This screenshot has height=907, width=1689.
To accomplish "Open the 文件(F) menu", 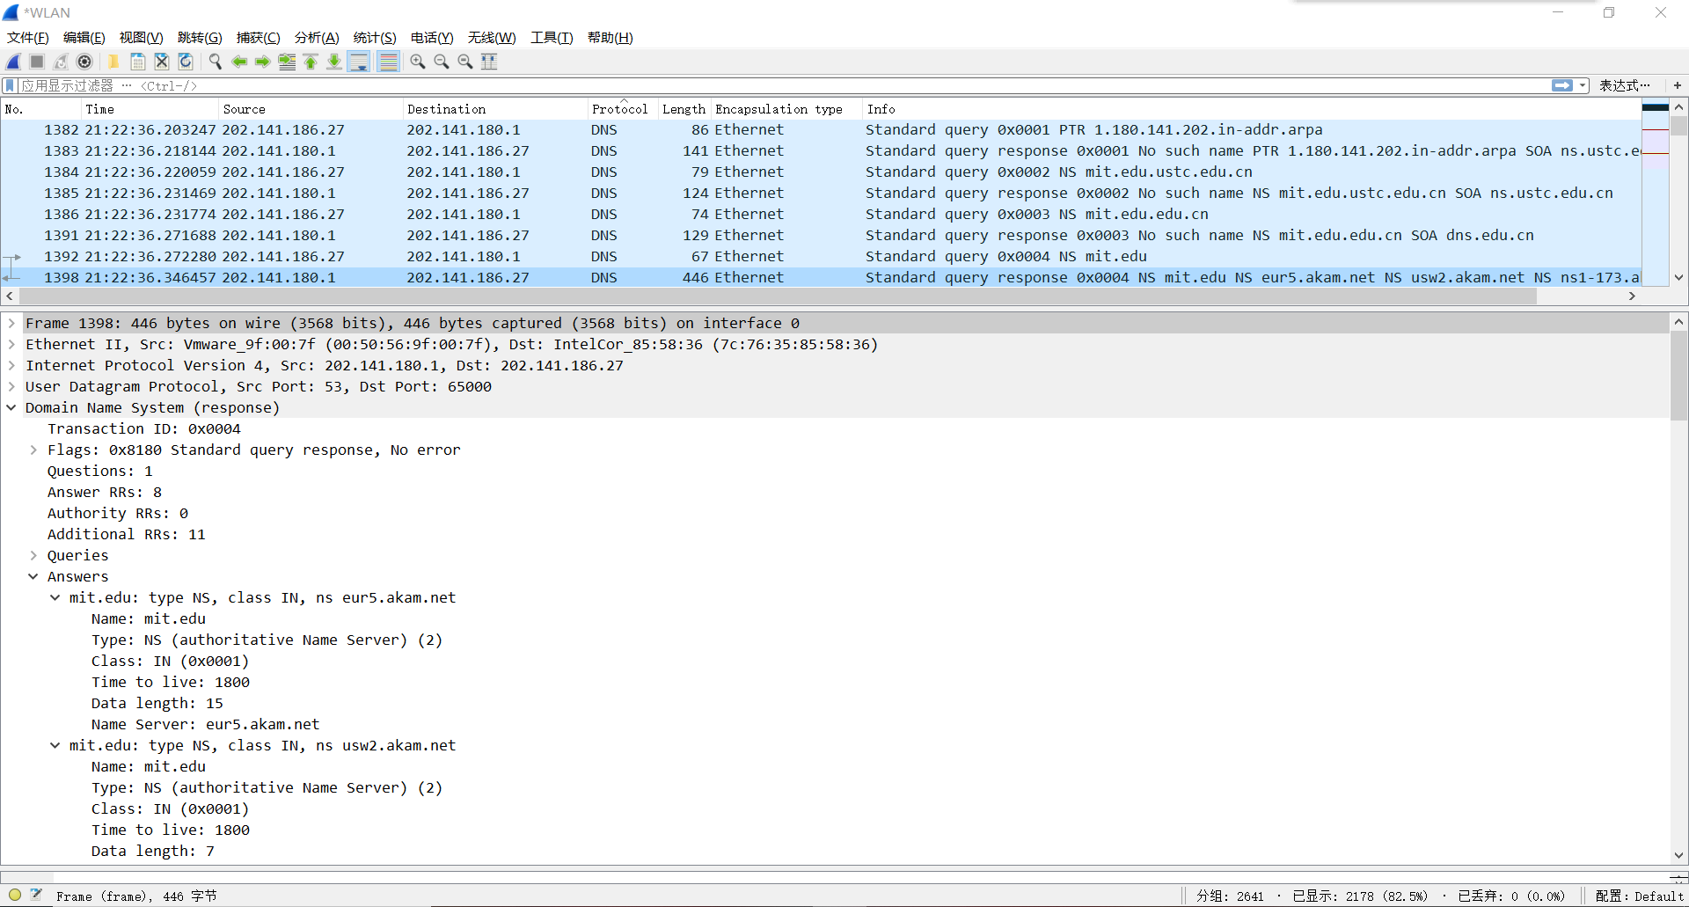I will pyautogui.click(x=28, y=37).
